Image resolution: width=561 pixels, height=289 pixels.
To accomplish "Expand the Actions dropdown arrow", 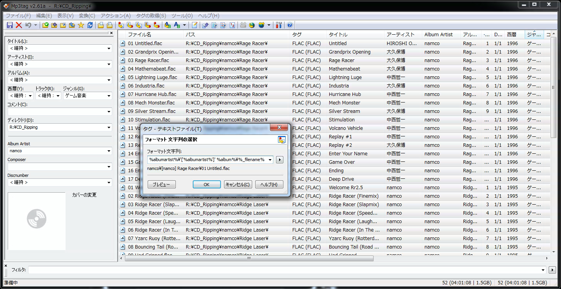I will [184, 25].
